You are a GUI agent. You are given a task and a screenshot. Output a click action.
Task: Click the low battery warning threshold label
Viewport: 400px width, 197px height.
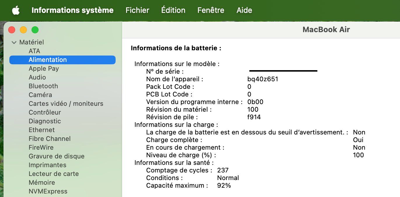click(x=247, y=132)
